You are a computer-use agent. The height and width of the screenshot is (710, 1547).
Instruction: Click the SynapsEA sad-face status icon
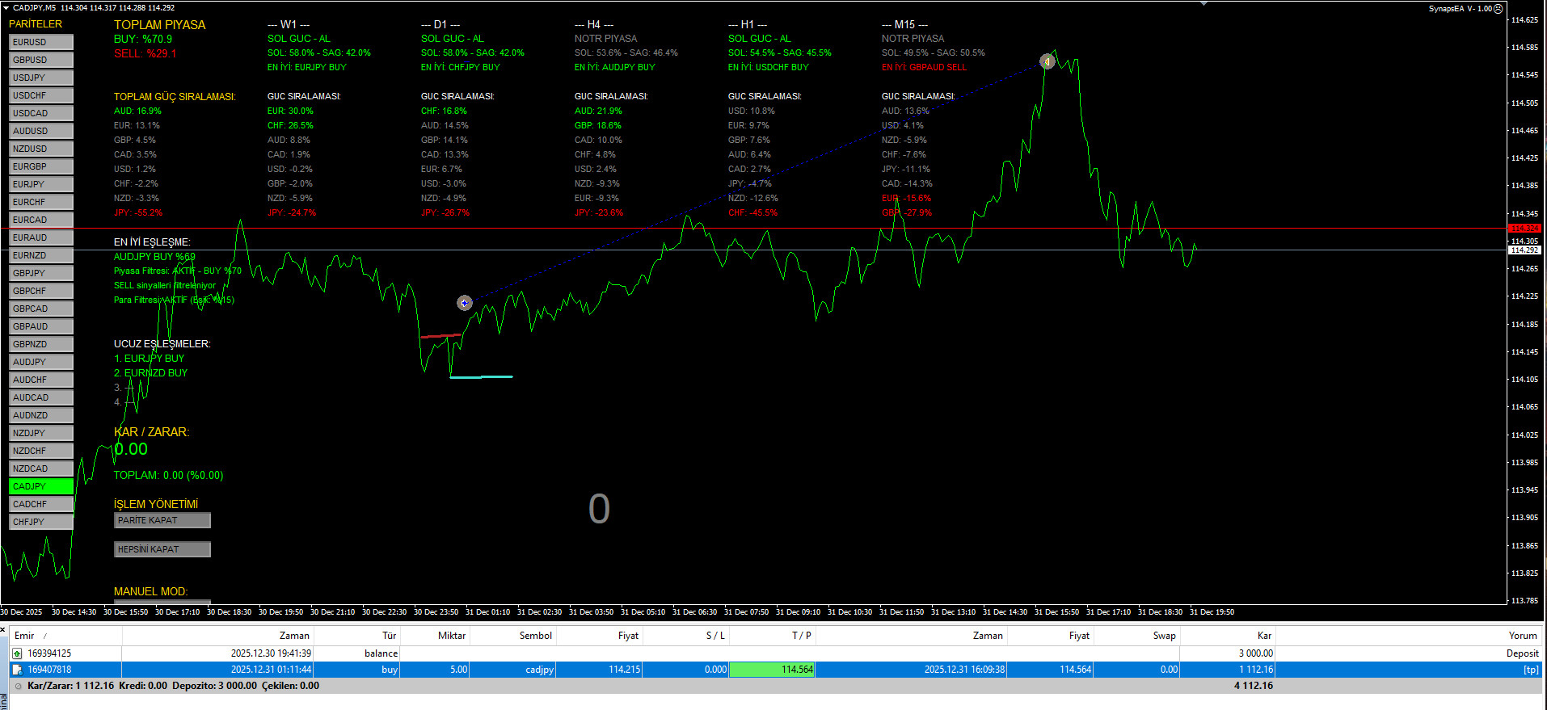tap(1498, 9)
